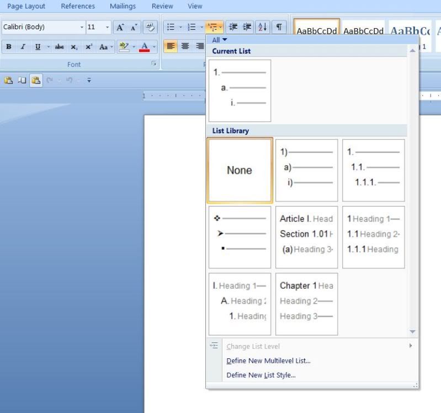Screen dimensions: 441x413
Task: Open the References tab
Action: tap(78, 6)
